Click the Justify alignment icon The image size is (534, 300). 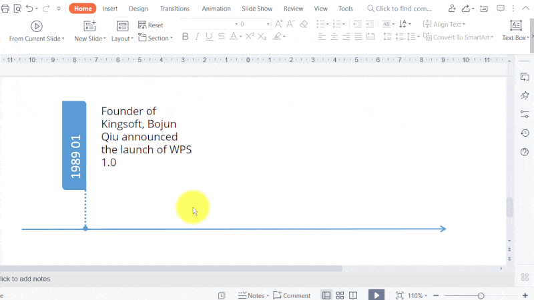pos(358,37)
